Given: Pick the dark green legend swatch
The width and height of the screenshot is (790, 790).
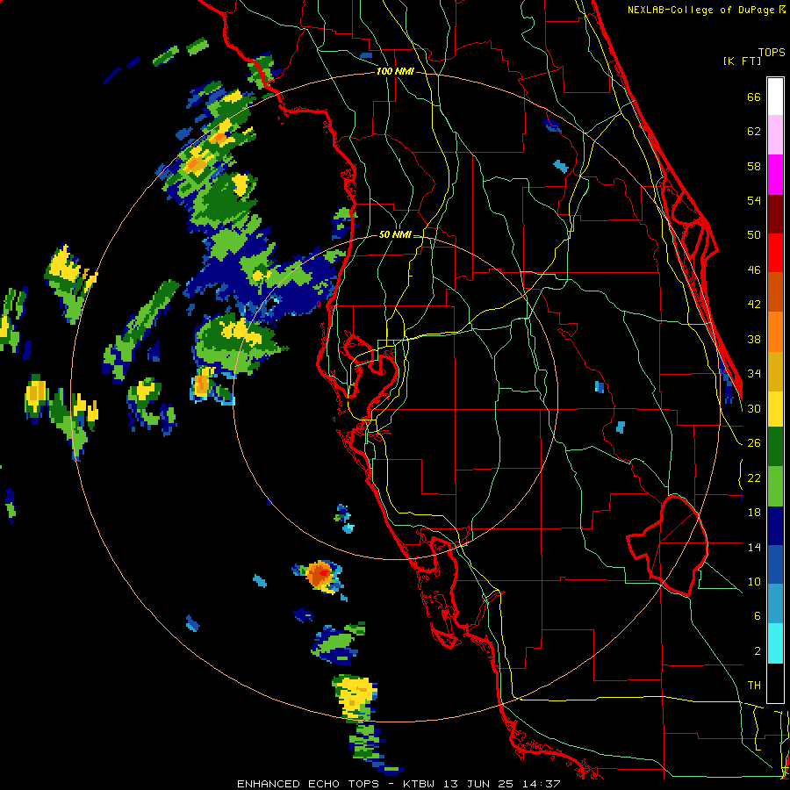Looking at the screenshot, I should click(x=775, y=447).
